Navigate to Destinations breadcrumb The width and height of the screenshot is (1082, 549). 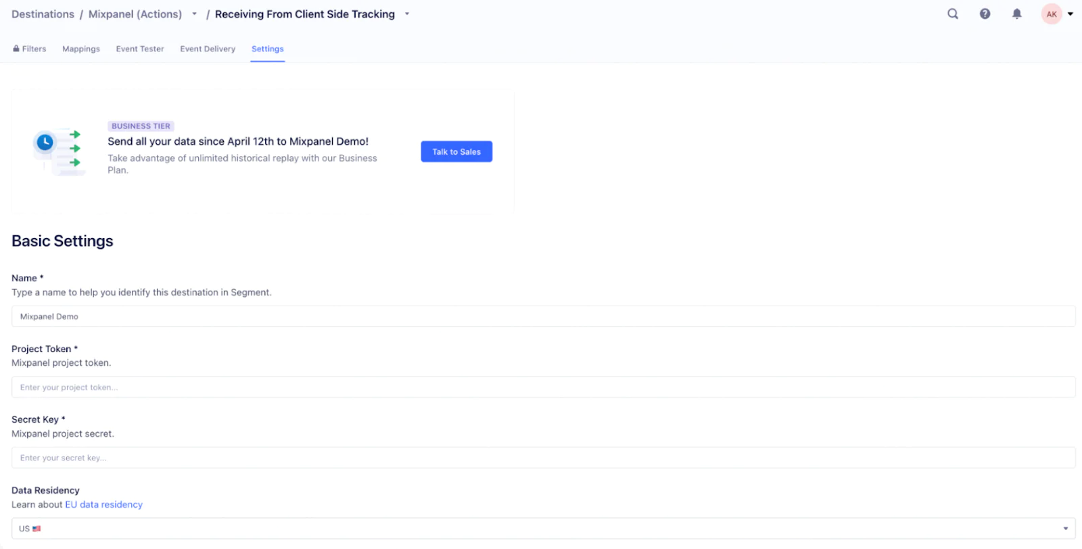(43, 14)
